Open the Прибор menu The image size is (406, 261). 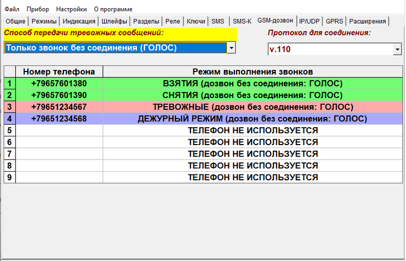point(38,9)
